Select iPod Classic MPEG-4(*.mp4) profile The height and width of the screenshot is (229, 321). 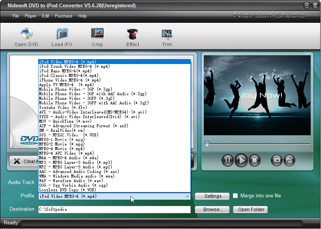(115, 75)
